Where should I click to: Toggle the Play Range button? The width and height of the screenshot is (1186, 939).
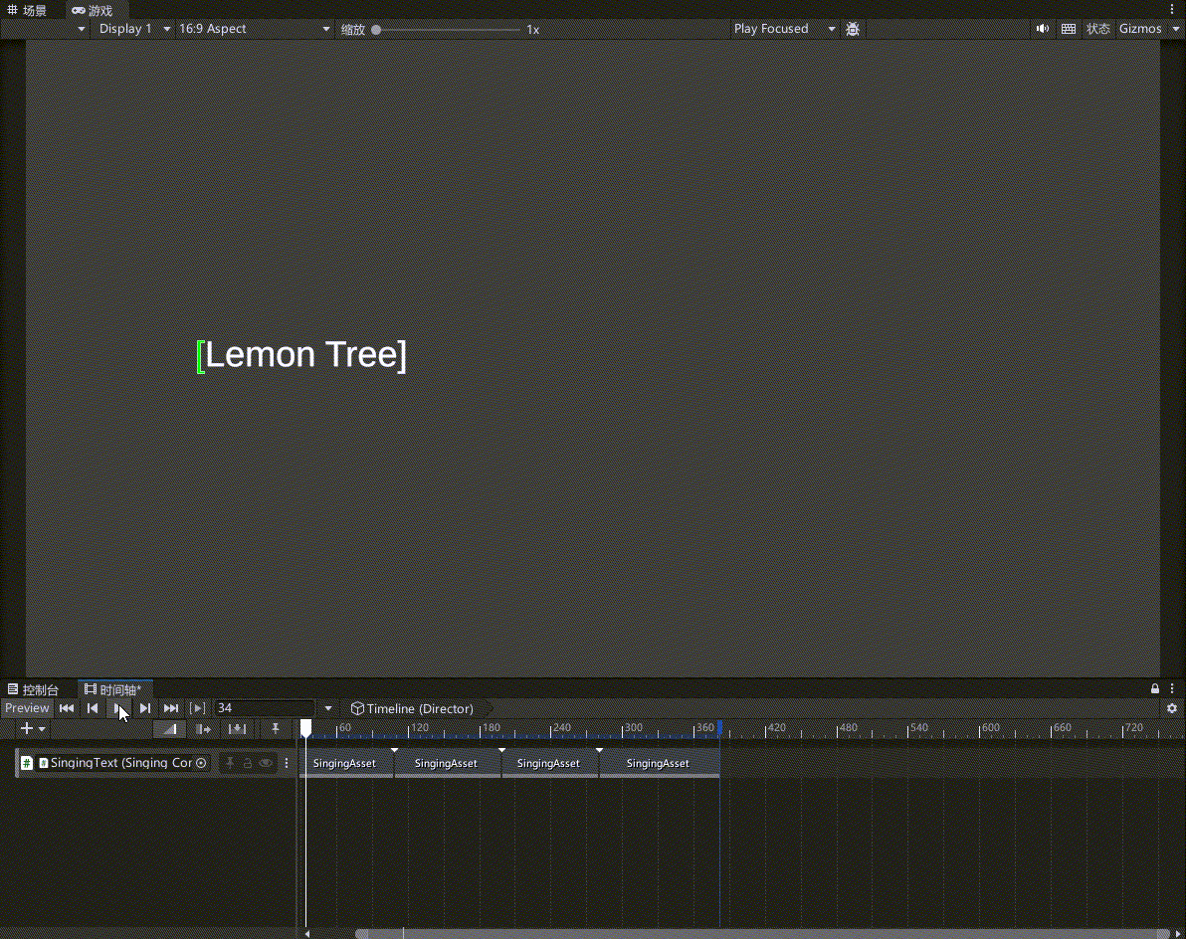[198, 708]
